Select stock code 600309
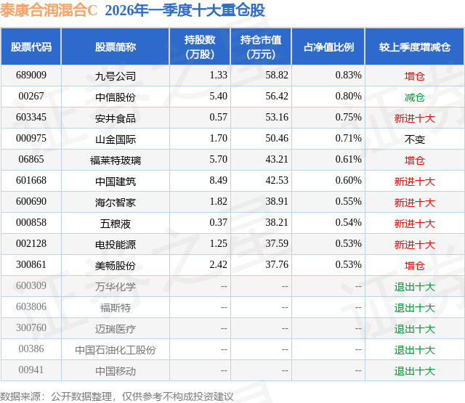This screenshot has height=403, width=465. pyautogui.click(x=31, y=285)
